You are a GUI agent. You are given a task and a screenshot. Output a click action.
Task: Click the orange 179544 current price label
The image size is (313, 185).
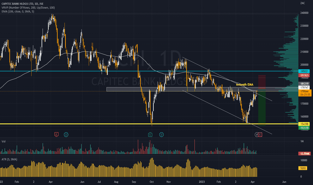[305, 91]
